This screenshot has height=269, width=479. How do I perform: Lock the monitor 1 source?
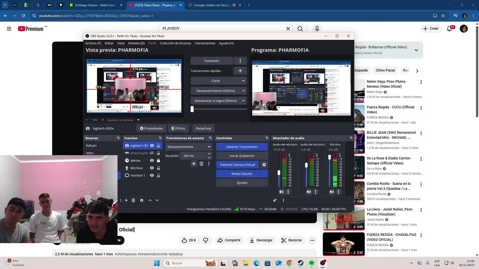click(158, 176)
